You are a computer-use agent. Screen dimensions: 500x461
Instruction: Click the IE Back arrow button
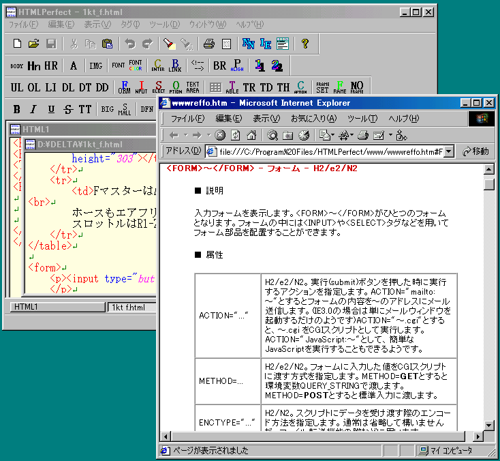click(174, 135)
